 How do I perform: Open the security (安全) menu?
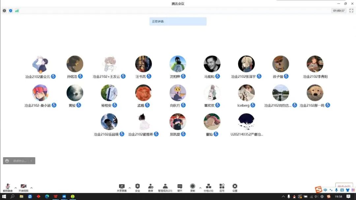pos(137,188)
